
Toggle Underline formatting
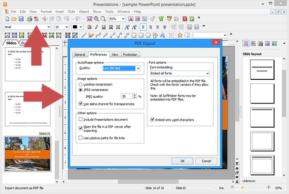[104, 27]
